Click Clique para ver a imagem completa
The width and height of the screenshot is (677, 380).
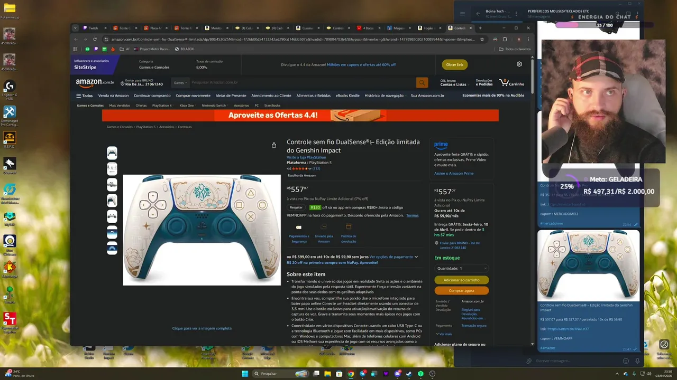coord(202,328)
